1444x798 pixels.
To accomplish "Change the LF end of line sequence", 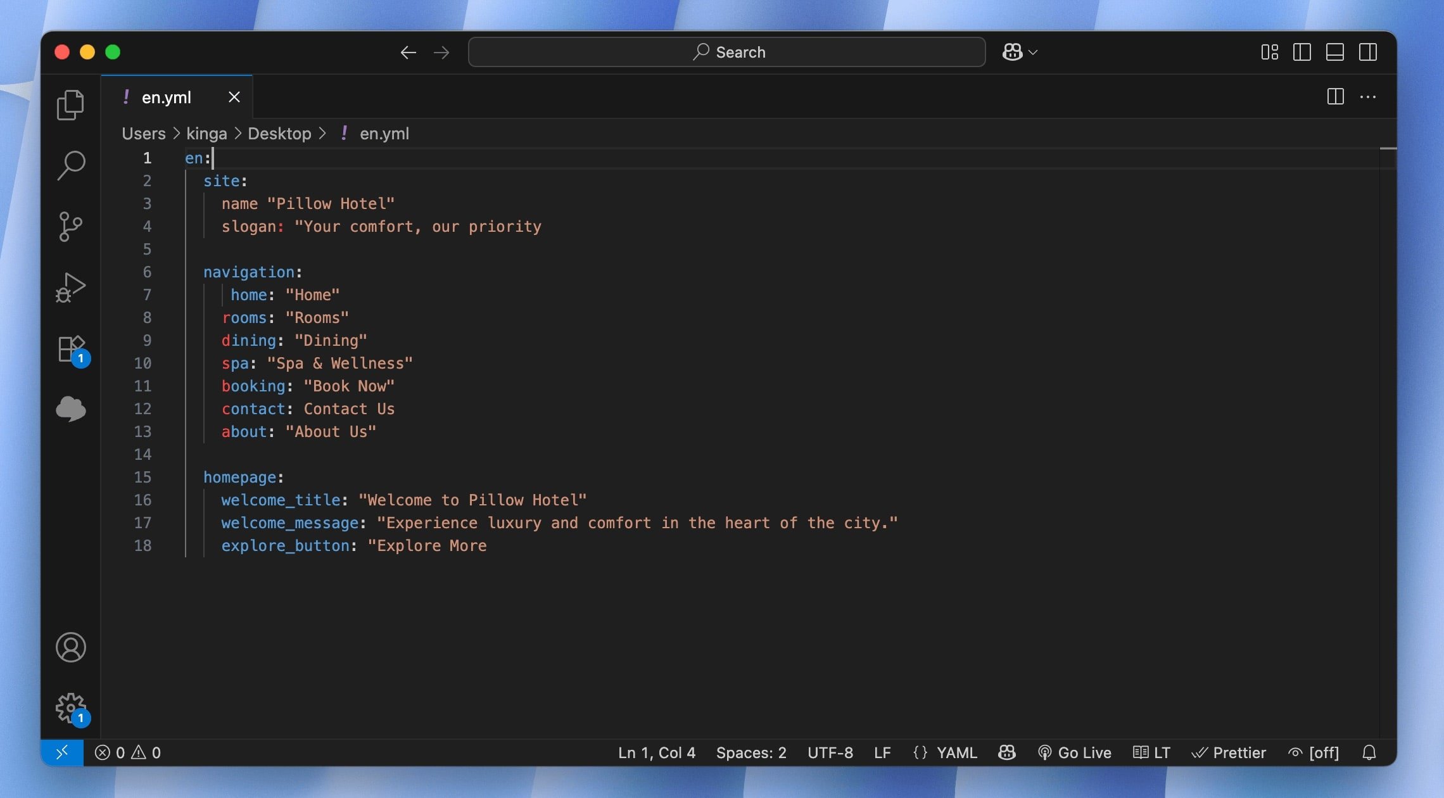I will point(882,752).
